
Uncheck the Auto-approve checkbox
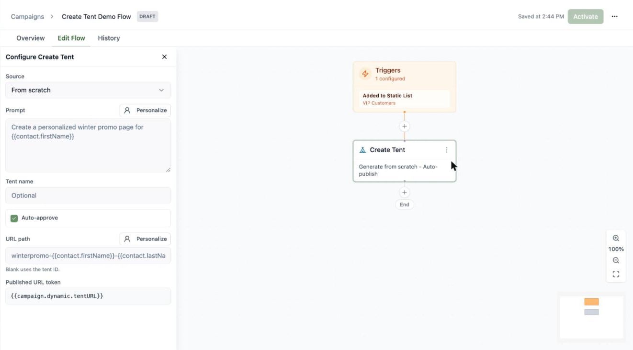click(x=14, y=218)
